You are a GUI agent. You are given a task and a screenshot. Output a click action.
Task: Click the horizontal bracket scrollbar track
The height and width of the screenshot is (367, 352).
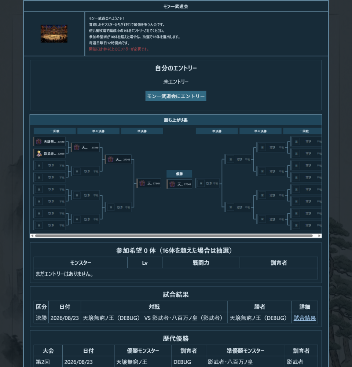174,236
